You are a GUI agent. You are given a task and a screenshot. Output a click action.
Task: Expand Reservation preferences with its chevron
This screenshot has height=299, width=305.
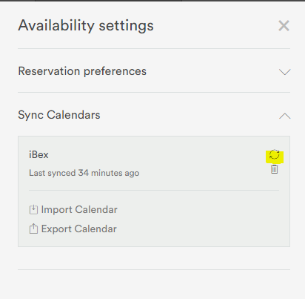[x=284, y=72]
